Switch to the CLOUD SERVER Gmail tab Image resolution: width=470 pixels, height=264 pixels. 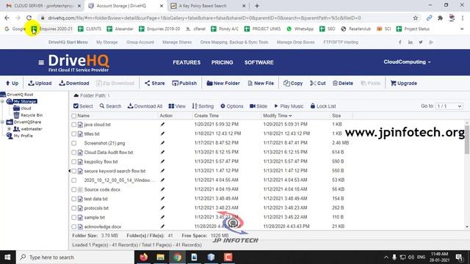(x=43, y=6)
